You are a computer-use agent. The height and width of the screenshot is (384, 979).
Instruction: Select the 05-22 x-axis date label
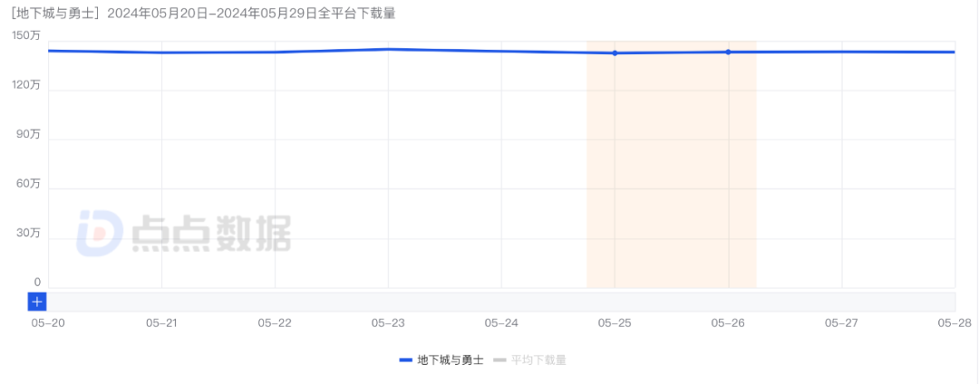(x=275, y=322)
